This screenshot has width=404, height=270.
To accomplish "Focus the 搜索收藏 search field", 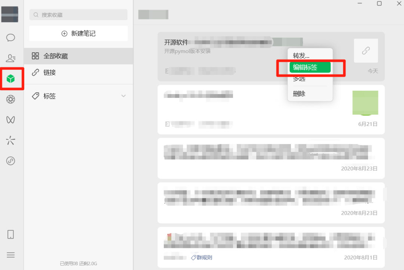I will coord(78,15).
